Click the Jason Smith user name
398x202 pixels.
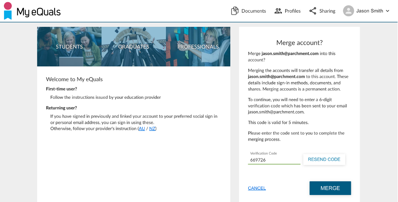click(x=369, y=11)
